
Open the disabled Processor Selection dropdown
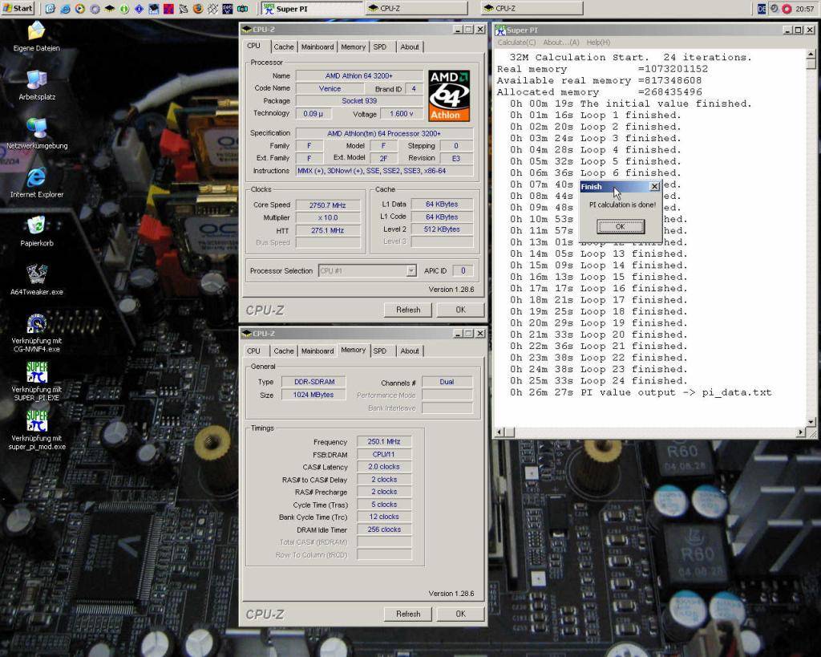tap(367, 270)
